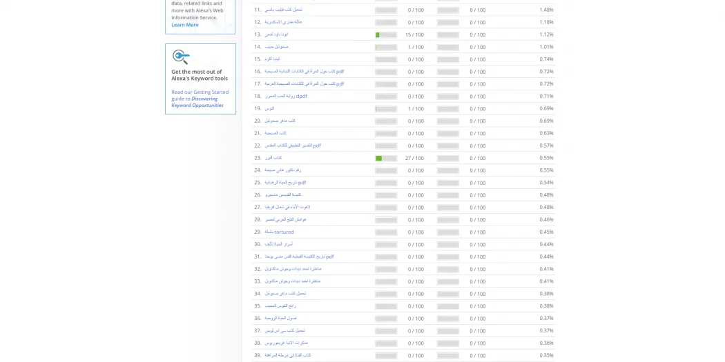The image size is (725, 362).
Task: Click the keyword link in row 39
Action: (287, 356)
